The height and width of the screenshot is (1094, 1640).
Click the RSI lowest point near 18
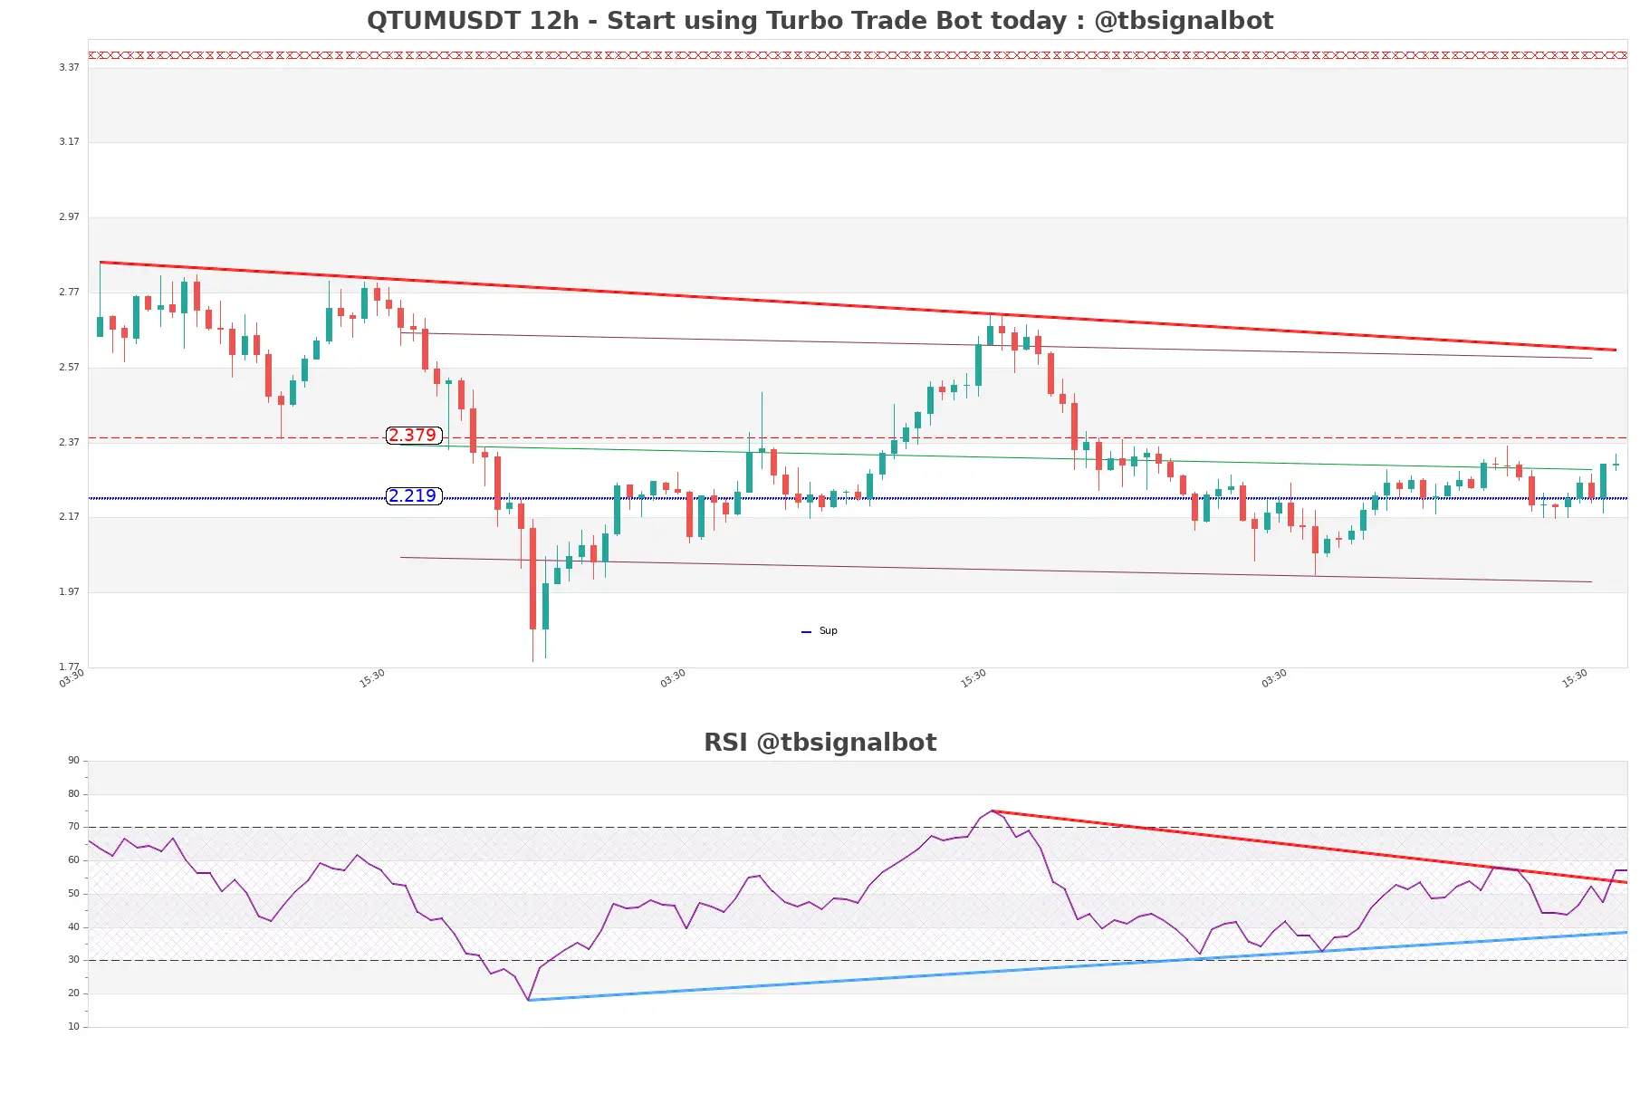pos(529,1000)
